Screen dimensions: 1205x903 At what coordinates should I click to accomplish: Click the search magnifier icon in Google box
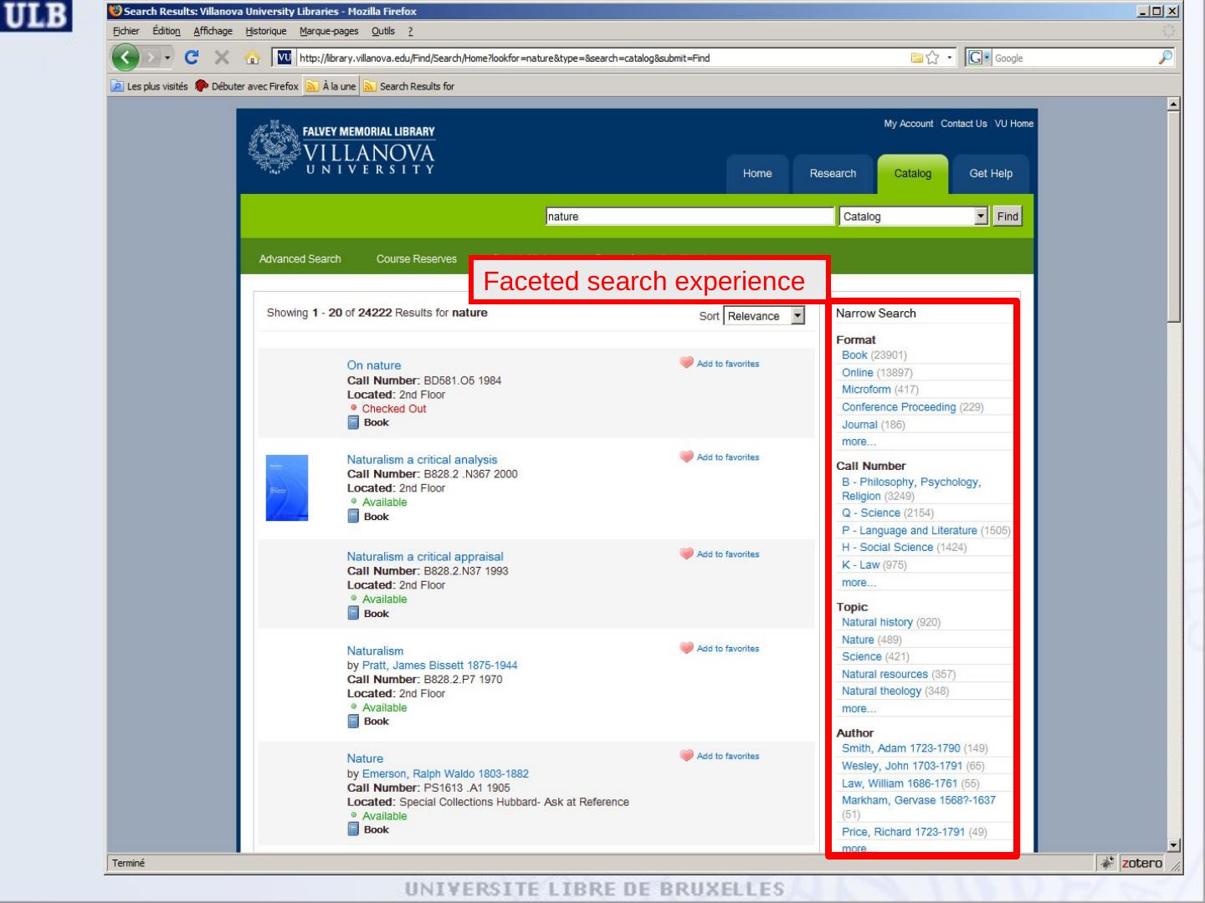(x=1165, y=58)
